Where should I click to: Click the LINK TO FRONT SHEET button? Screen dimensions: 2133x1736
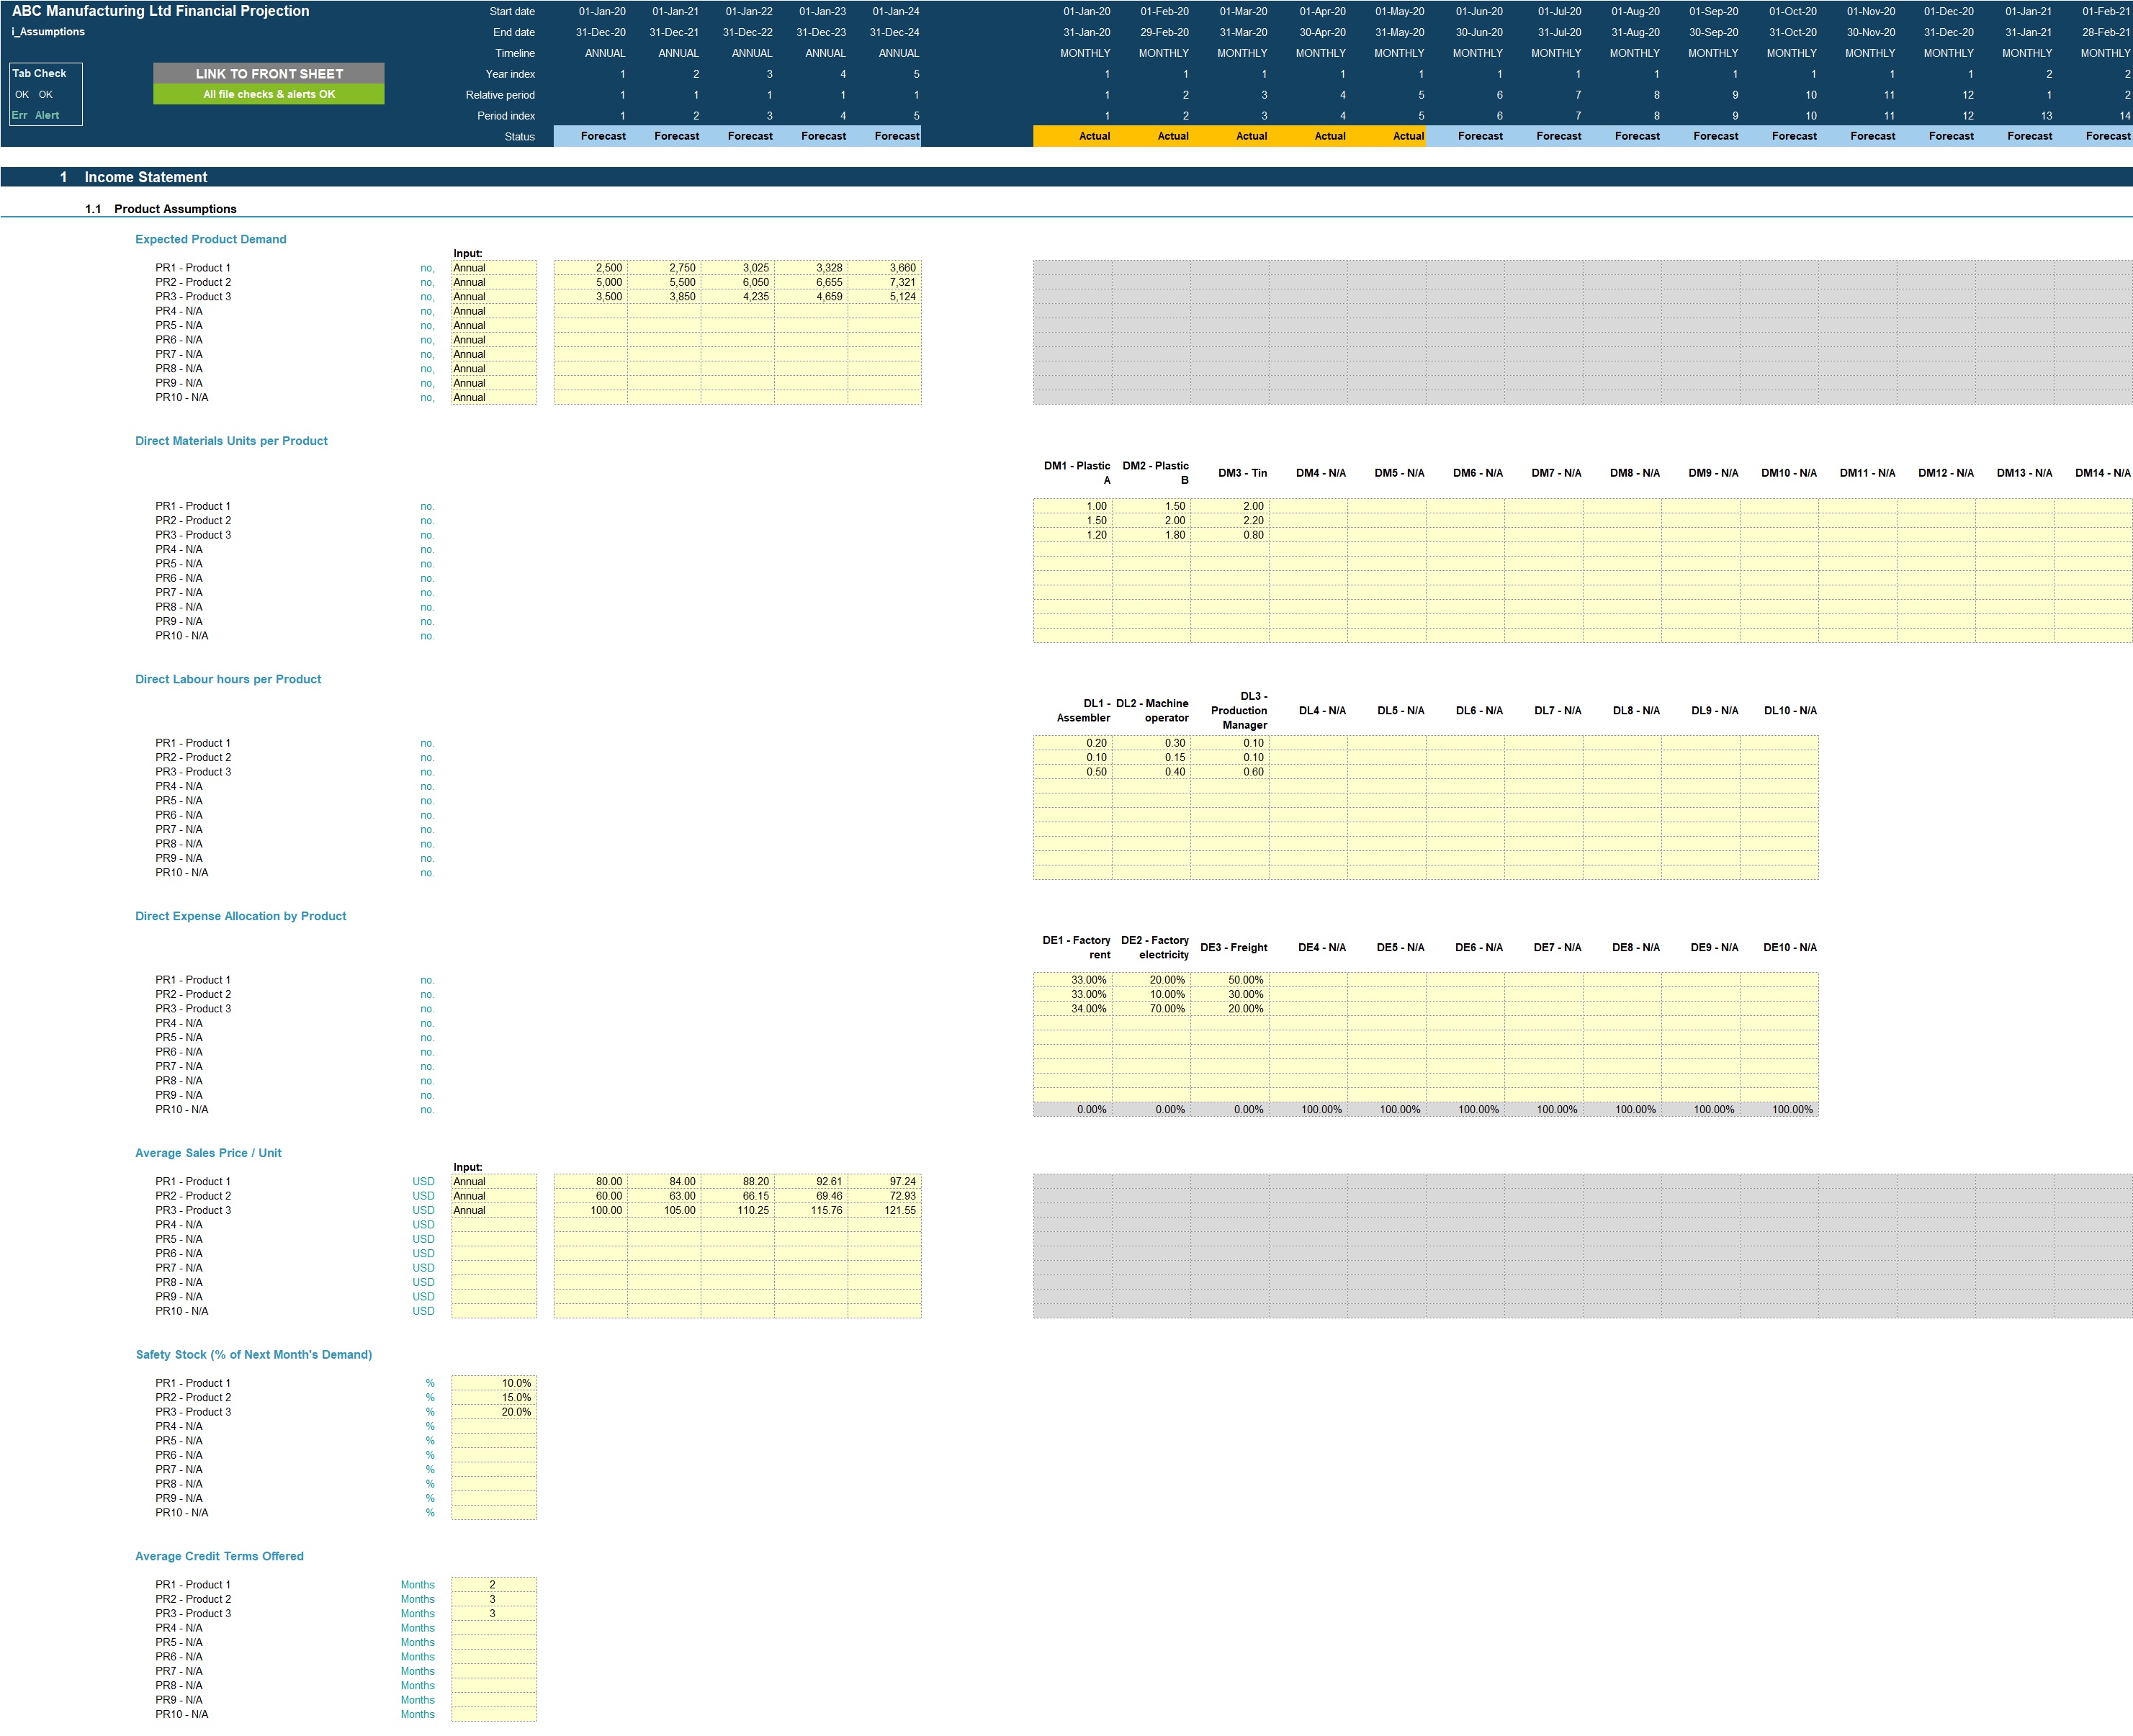coord(268,72)
